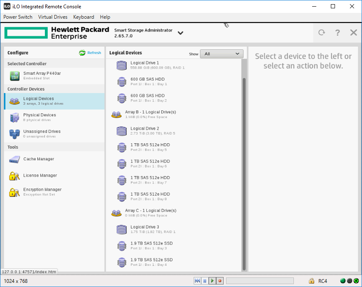Click the Logical Drive 3 disk icon
Viewport: 362px width, 287px height.
pyautogui.click(x=122, y=230)
